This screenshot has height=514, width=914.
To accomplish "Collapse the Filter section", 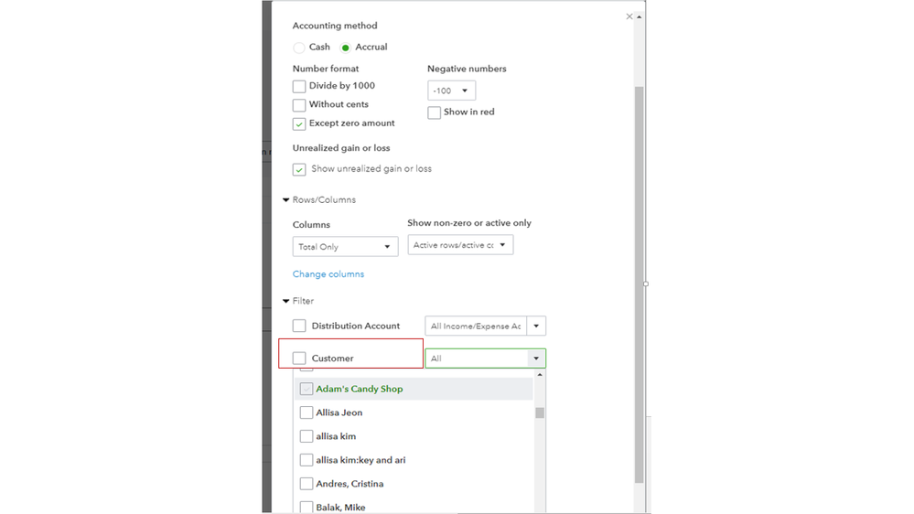I will pos(286,301).
